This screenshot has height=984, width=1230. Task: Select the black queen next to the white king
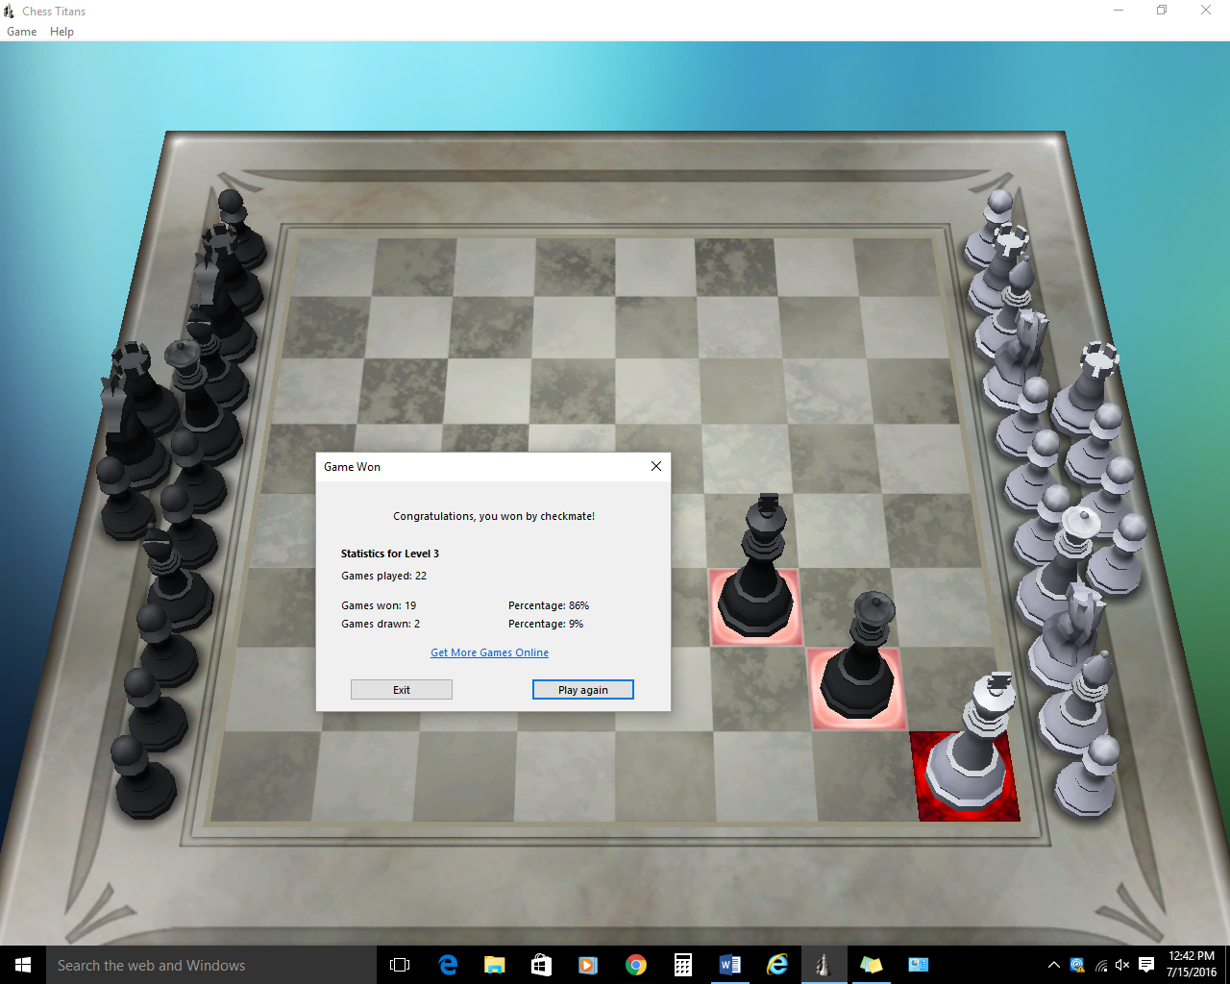tap(859, 663)
